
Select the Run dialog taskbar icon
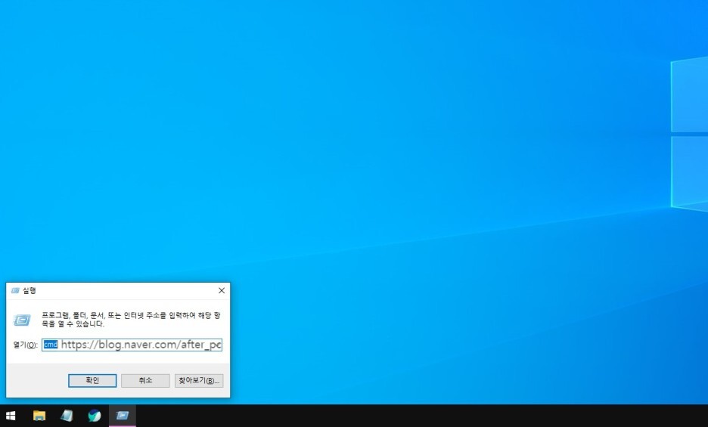coord(123,416)
